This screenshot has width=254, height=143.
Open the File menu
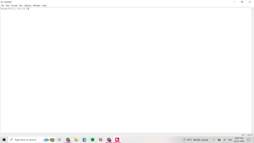tap(3, 5)
